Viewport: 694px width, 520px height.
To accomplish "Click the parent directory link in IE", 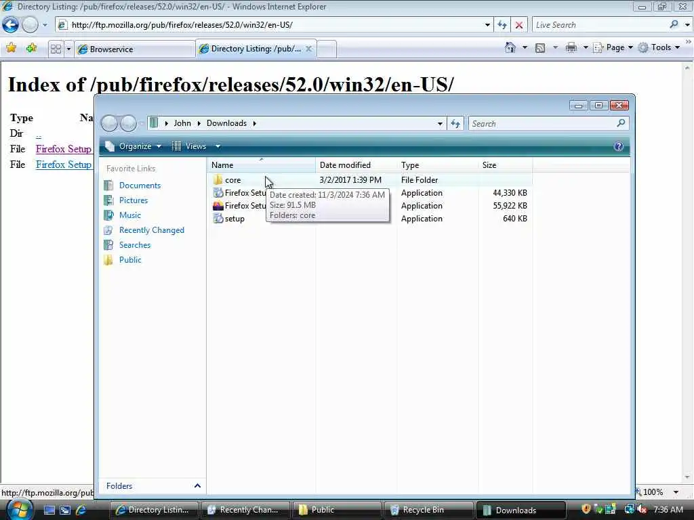I will pyautogui.click(x=39, y=134).
